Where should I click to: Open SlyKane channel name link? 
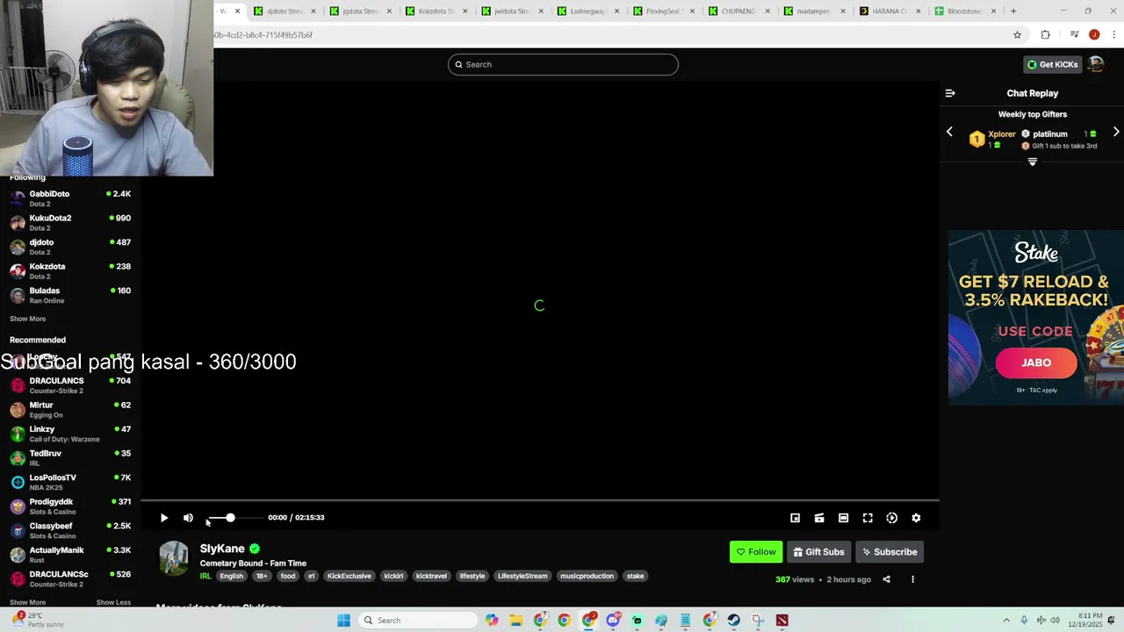(x=222, y=549)
